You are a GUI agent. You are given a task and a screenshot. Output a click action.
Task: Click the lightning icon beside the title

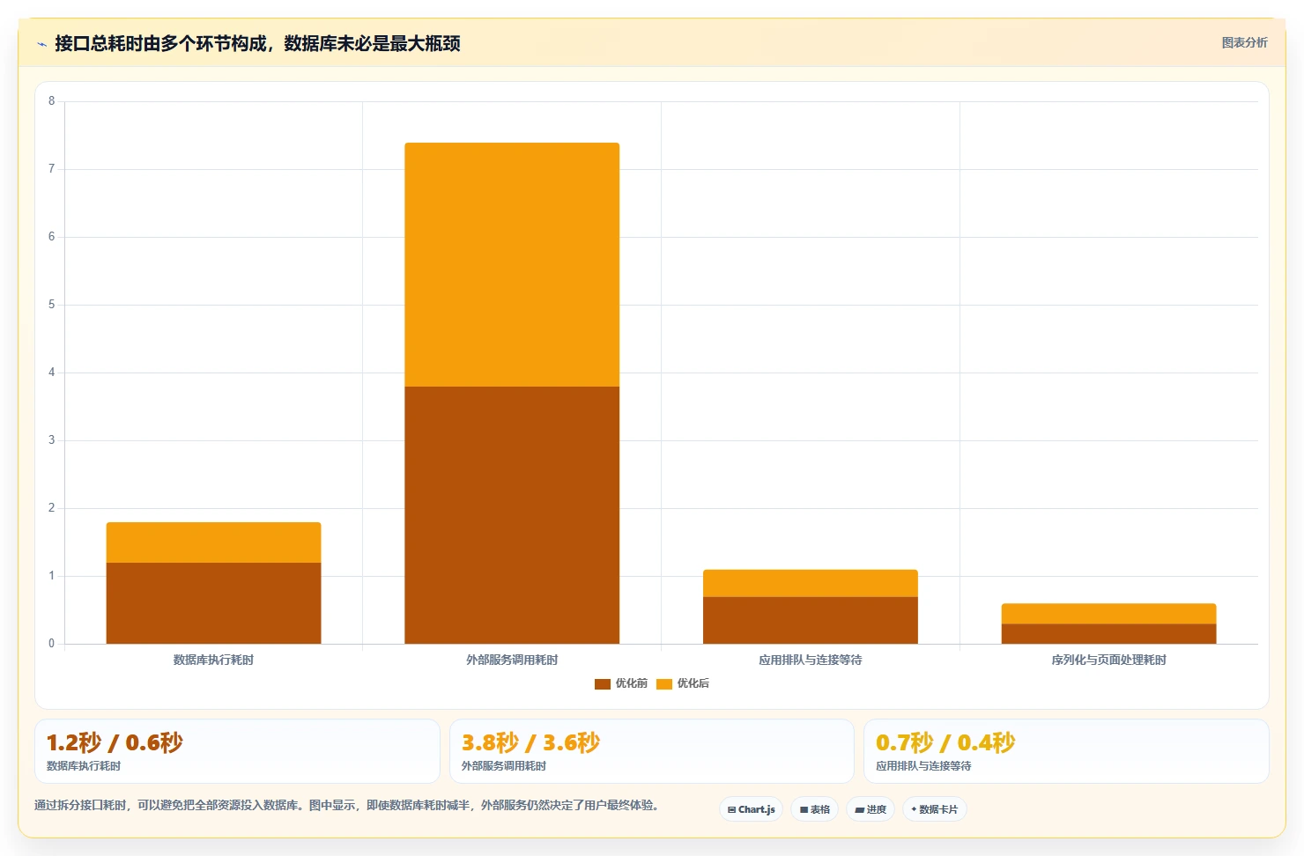point(41,44)
